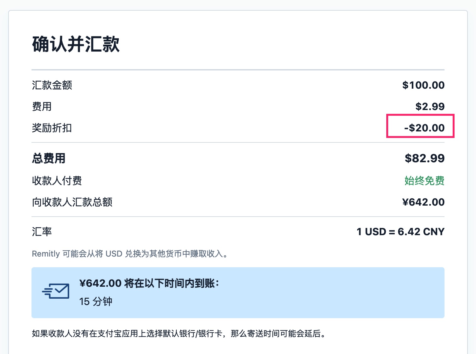Click the green 始终免费 link
The image size is (476, 354).
[424, 181]
